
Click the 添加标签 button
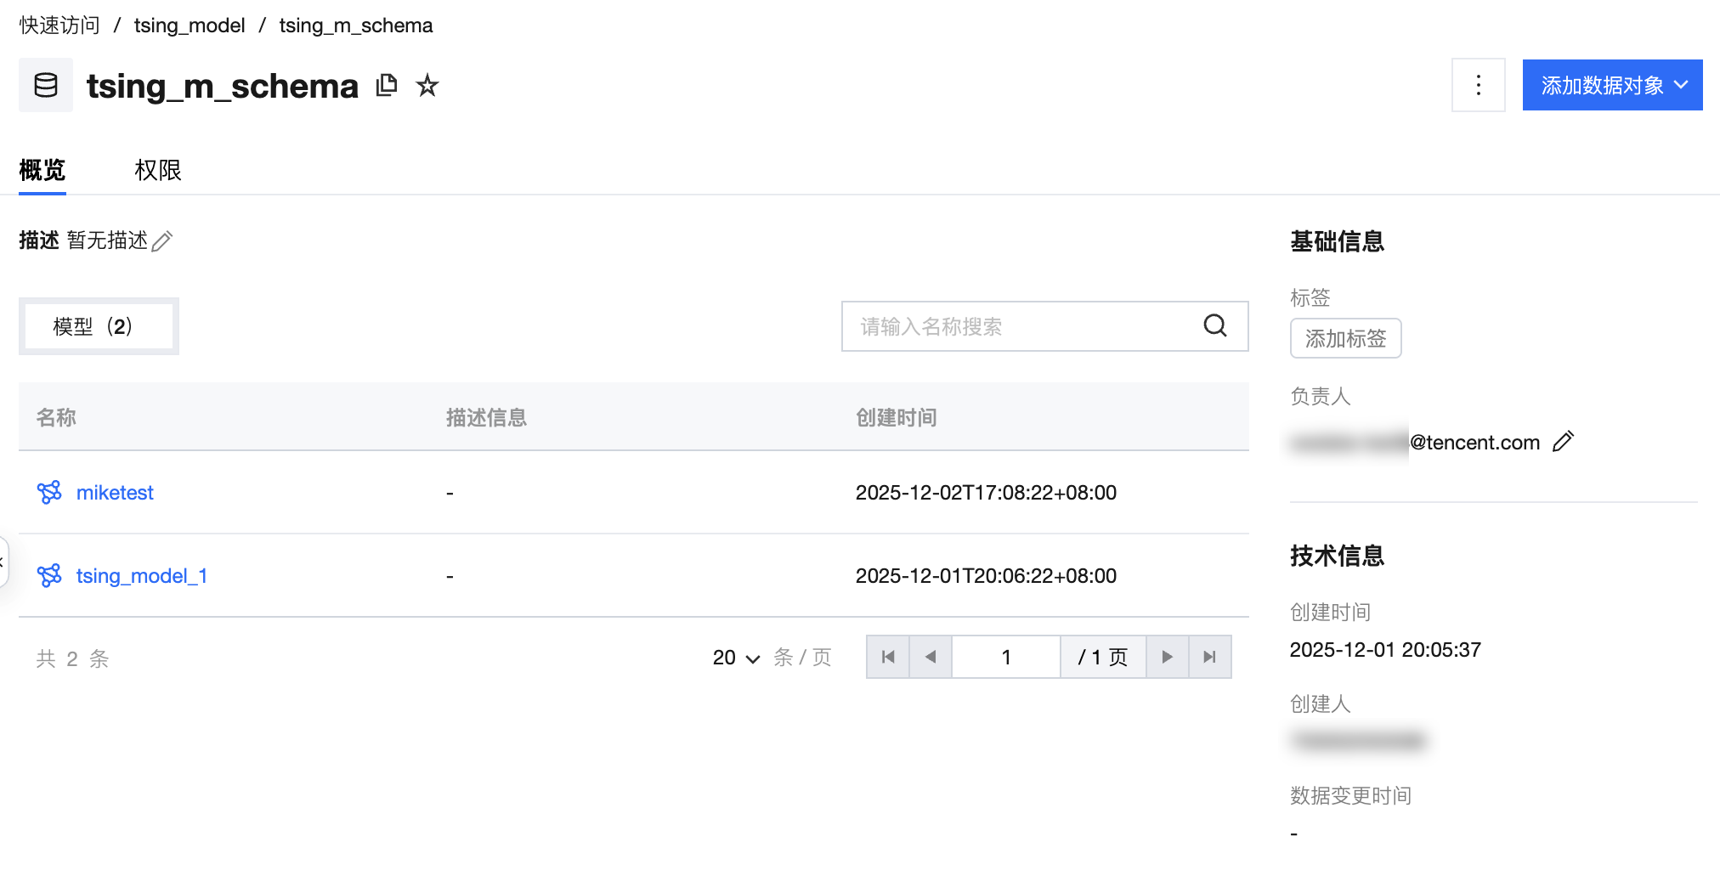click(x=1345, y=339)
